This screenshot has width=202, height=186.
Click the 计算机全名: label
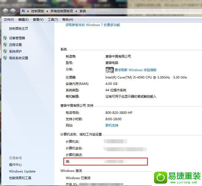click(x=74, y=148)
